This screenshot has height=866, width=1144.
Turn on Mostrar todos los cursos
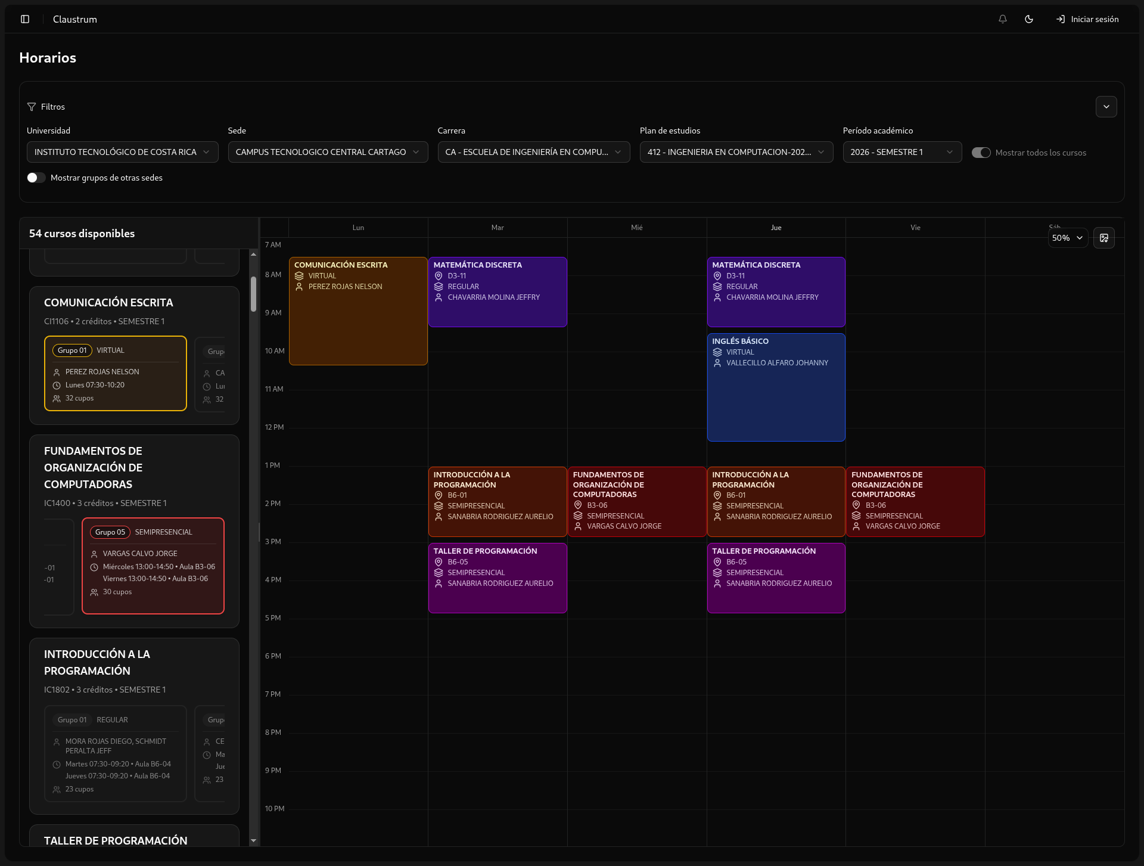(x=980, y=153)
